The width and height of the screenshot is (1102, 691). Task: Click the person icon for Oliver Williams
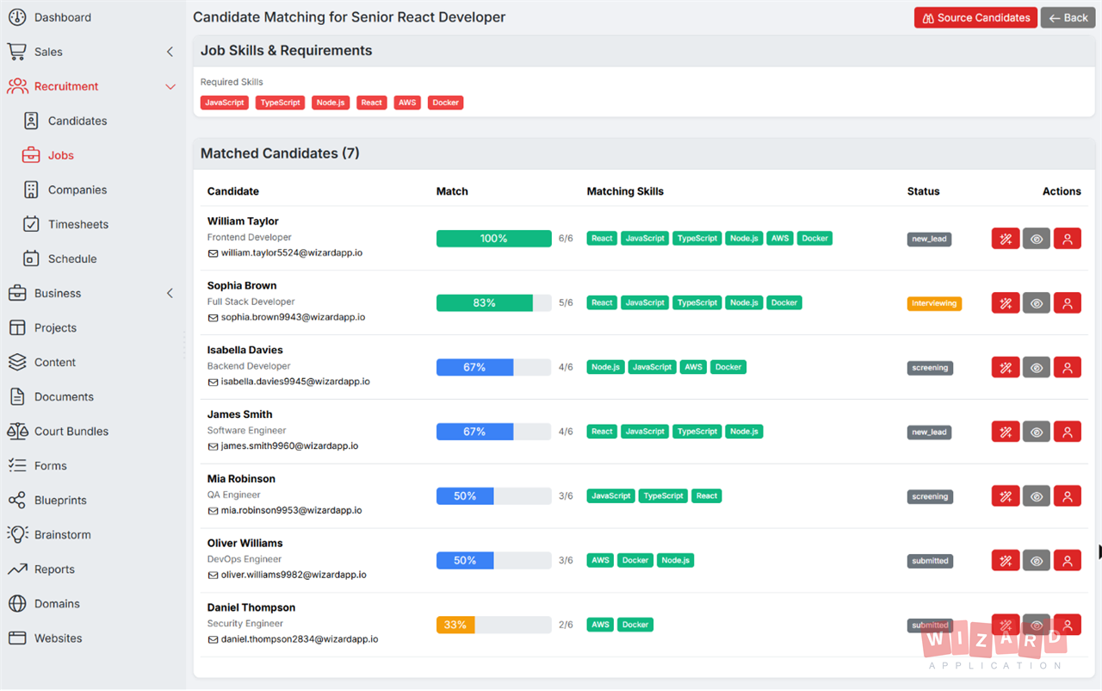[1068, 561]
